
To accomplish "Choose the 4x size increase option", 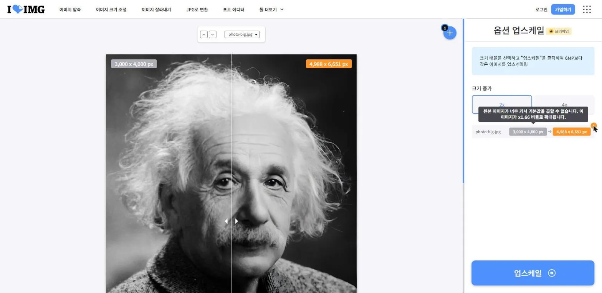I will [564, 105].
